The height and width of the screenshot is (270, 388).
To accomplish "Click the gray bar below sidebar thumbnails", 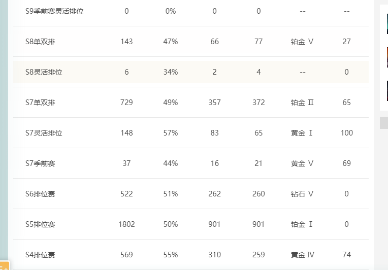I will pyautogui.click(x=384, y=123).
